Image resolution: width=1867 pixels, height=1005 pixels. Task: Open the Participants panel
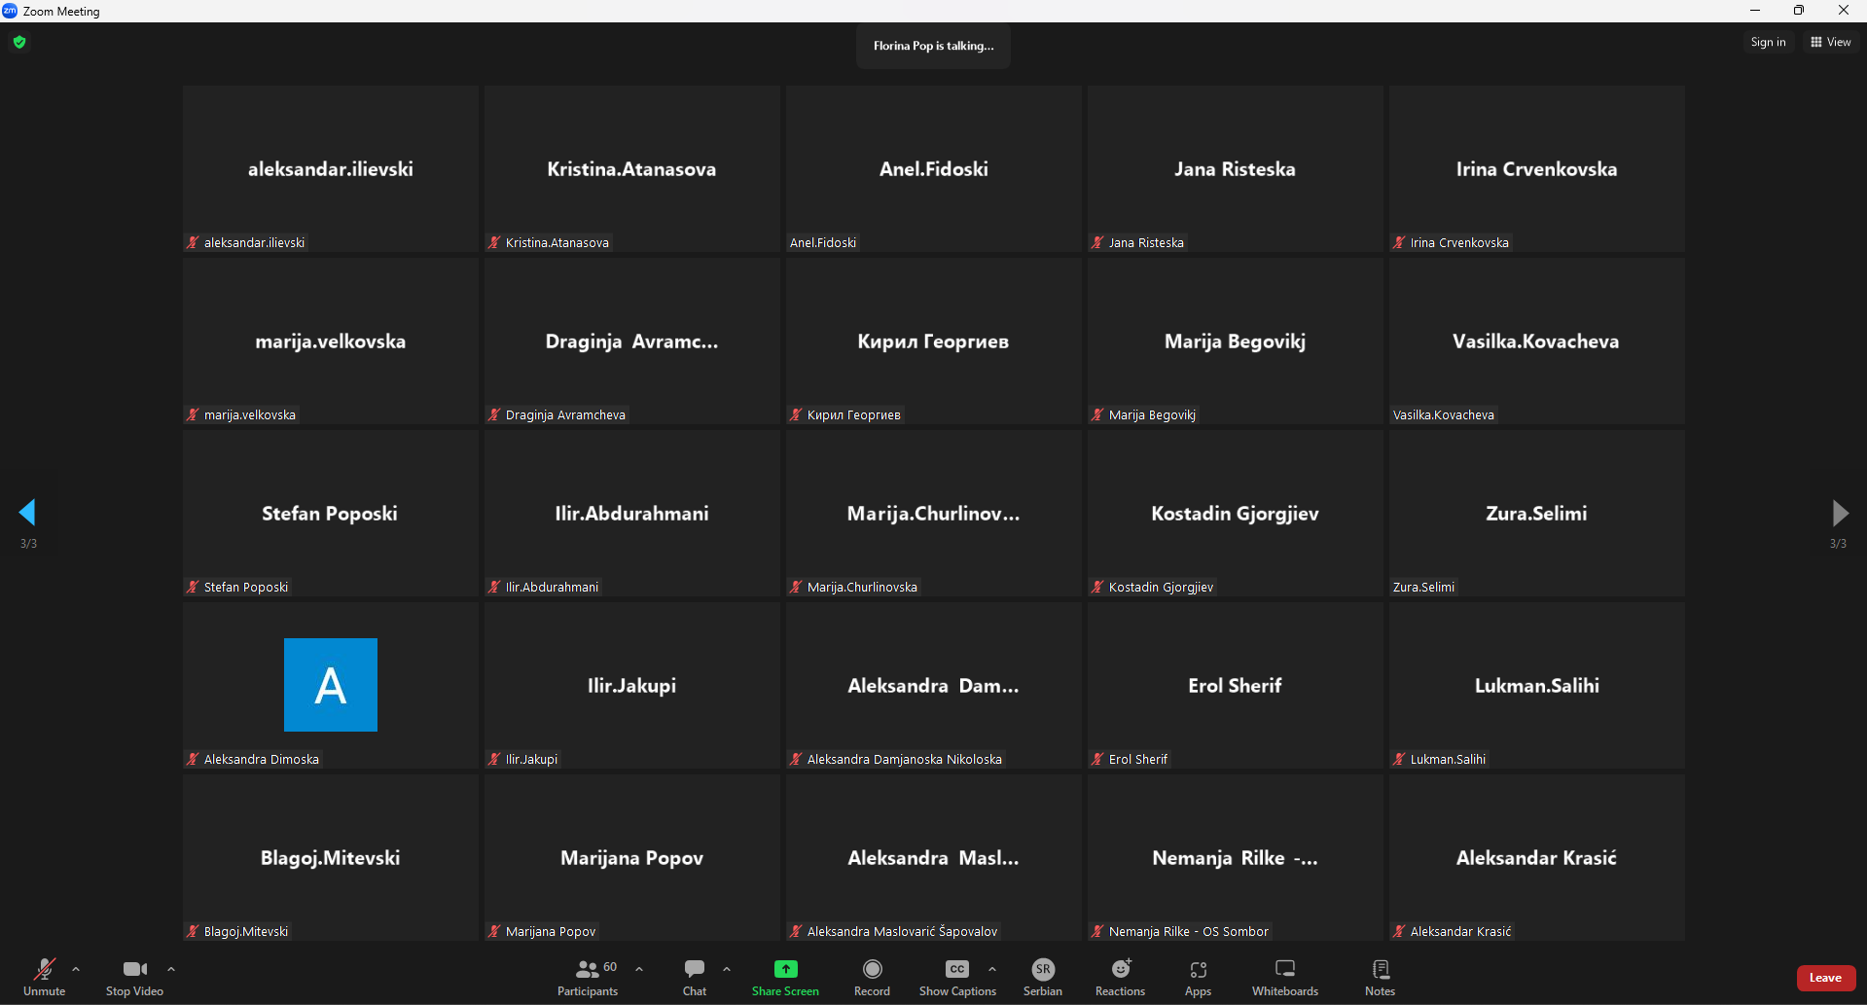[588, 977]
